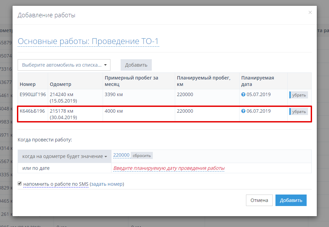Viewport: 329px width, 227px height.
Task: Remove vehicle Е990ШГ196 with убрать
Action: [x=299, y=95]
